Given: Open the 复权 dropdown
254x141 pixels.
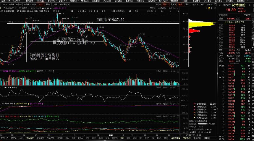Looking at the screenshot, I should (166, 5).
